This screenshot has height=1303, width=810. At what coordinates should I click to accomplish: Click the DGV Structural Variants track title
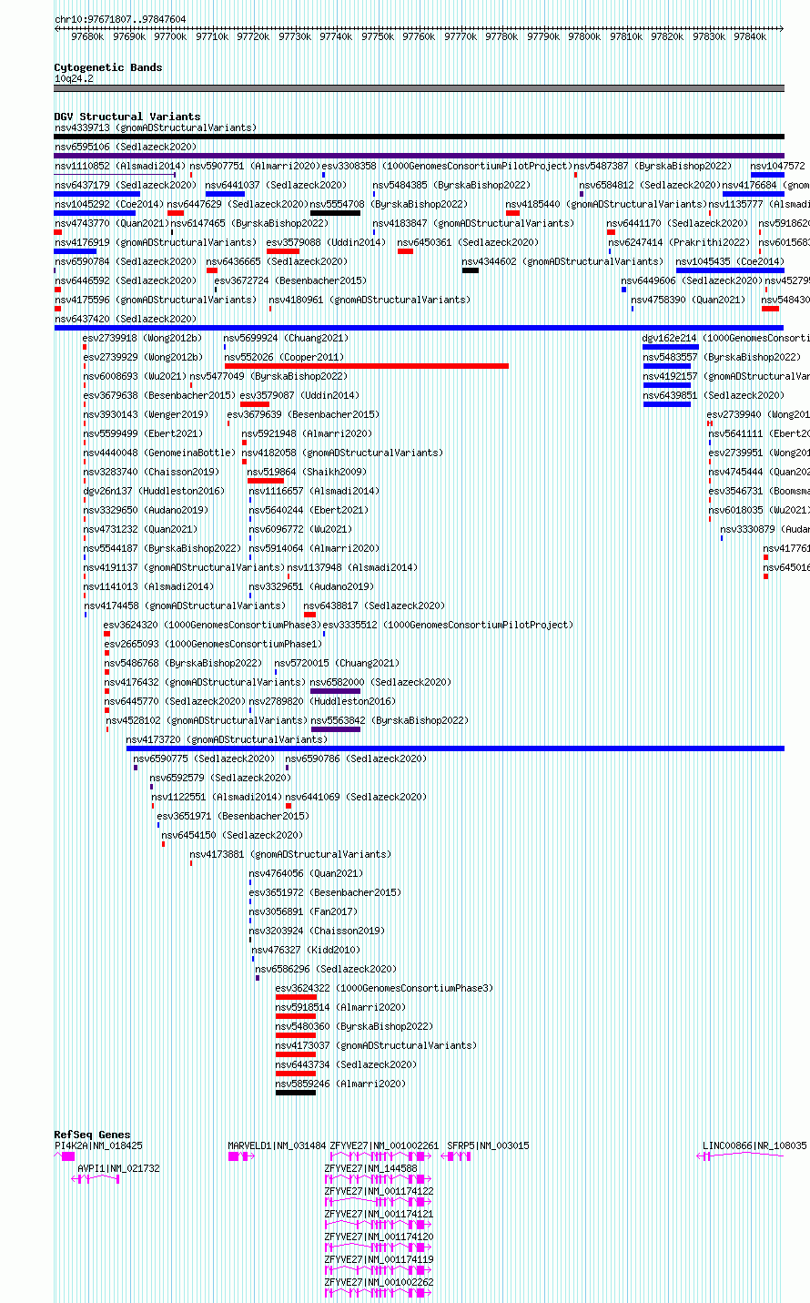pos(127,117)
